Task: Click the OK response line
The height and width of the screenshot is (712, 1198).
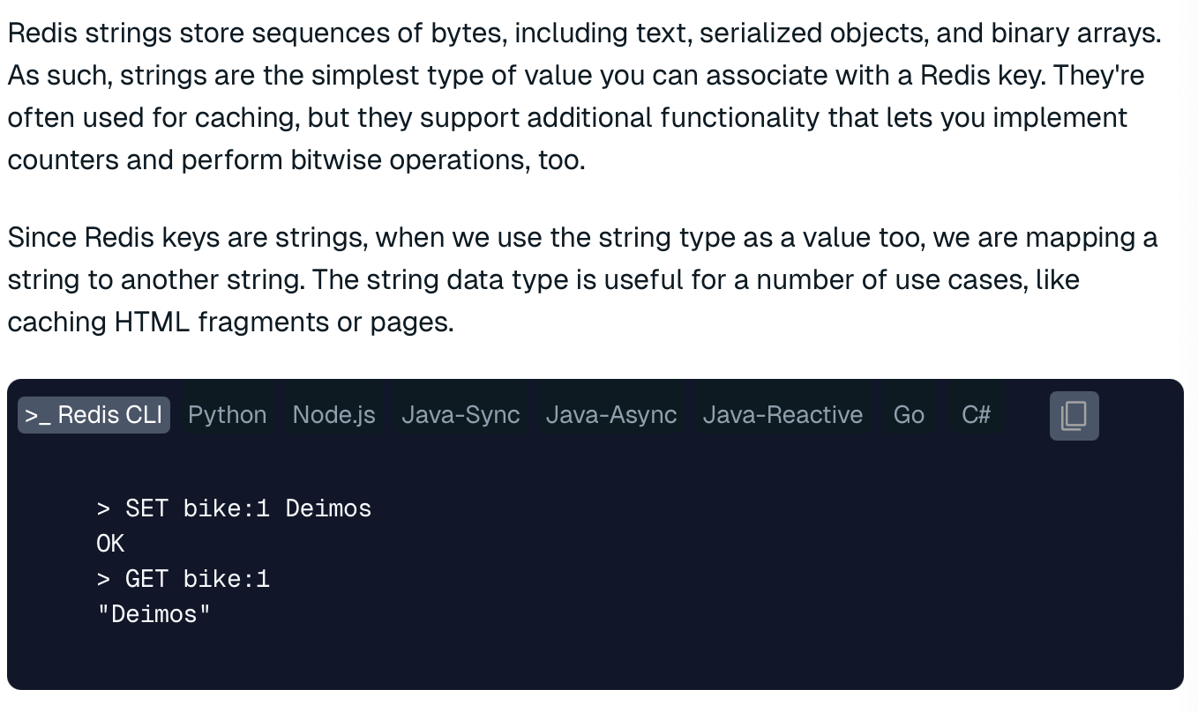Action: [110, 544]
